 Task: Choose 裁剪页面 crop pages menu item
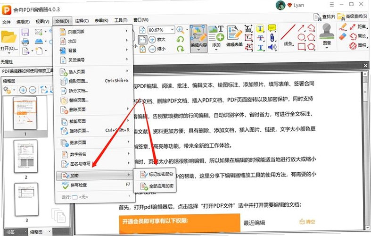pos(94,121)
